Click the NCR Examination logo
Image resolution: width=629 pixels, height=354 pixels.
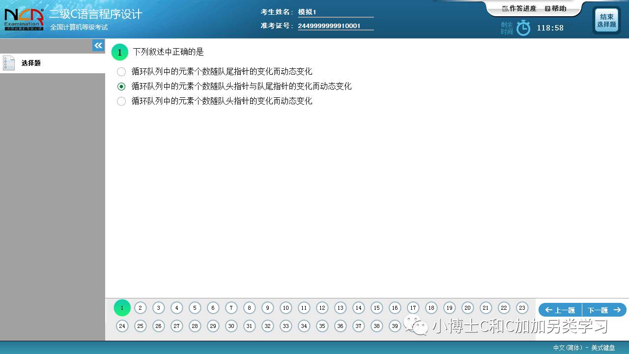point(24,20)
